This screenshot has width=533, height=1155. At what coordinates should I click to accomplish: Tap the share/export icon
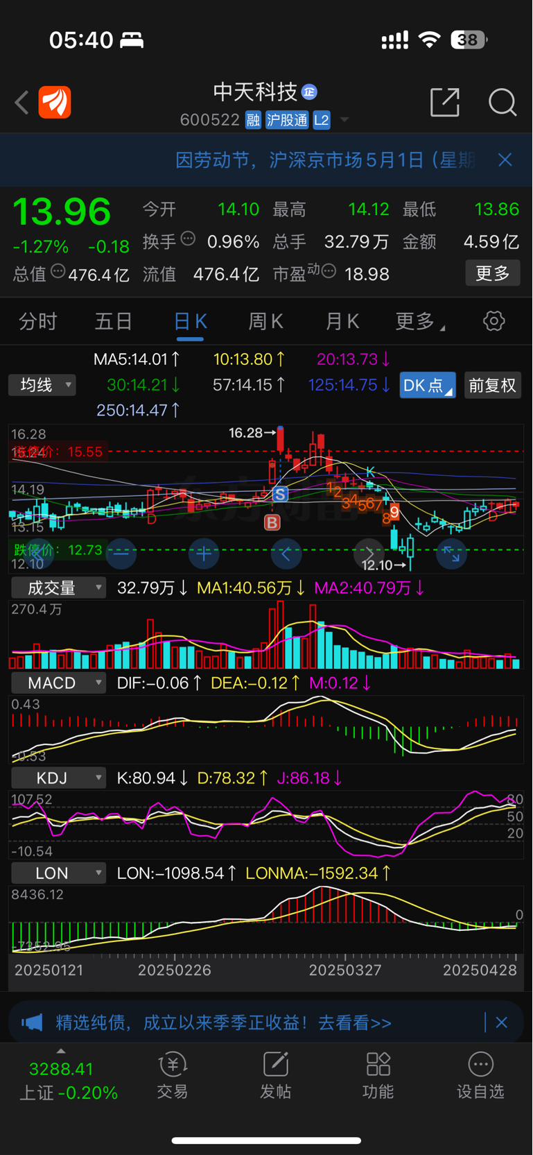coord(445,102)
